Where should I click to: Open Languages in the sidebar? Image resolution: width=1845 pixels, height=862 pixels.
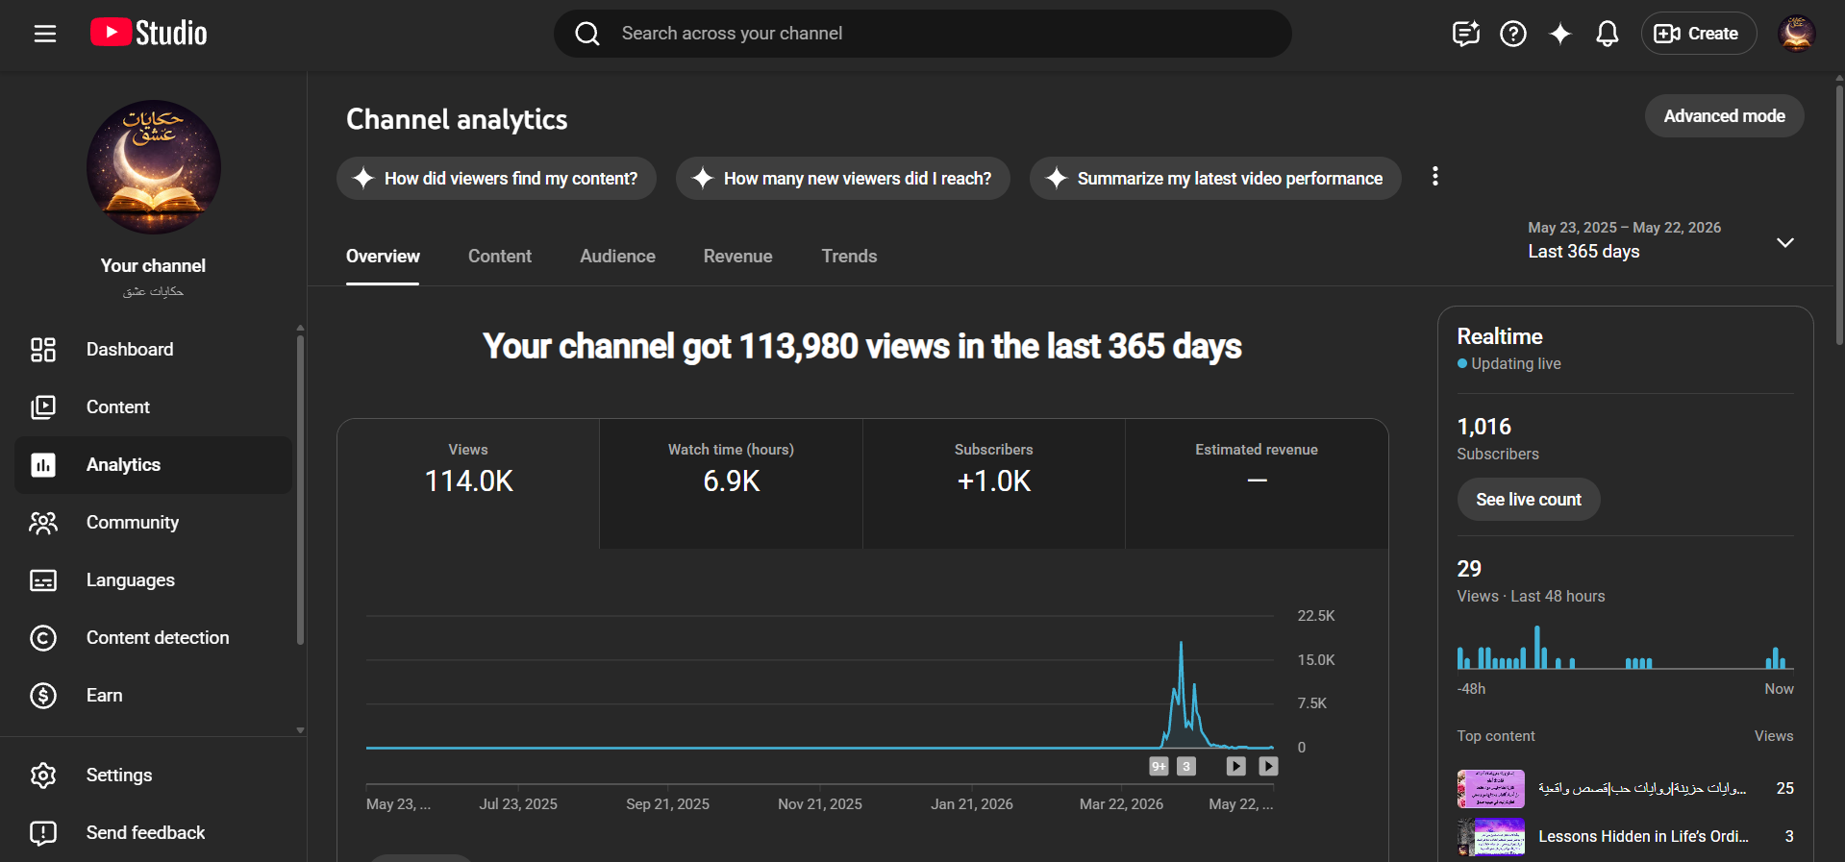(154, 580)
